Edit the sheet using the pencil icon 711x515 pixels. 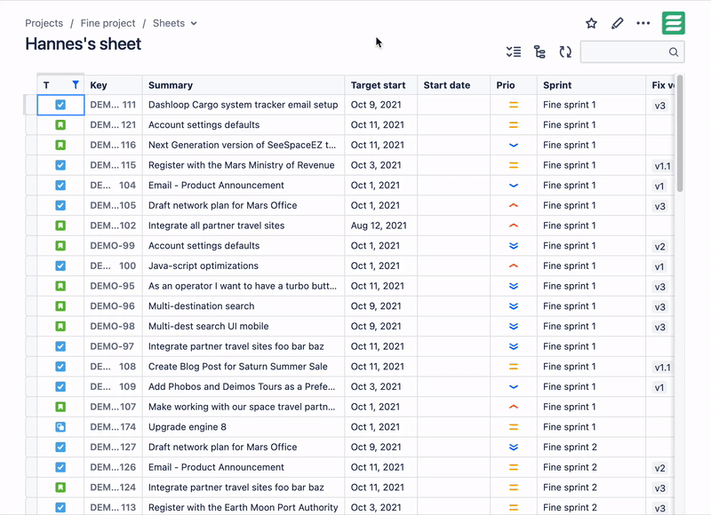tap(618, 23)
